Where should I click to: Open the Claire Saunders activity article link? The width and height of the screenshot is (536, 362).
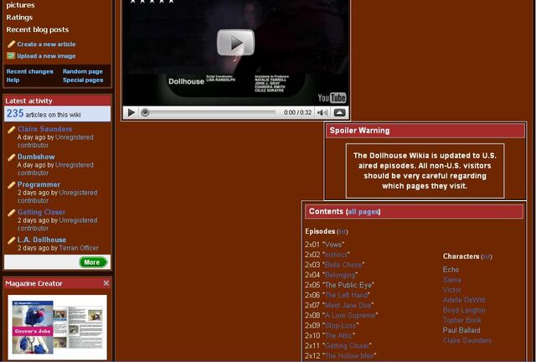(x=44, y=129)
